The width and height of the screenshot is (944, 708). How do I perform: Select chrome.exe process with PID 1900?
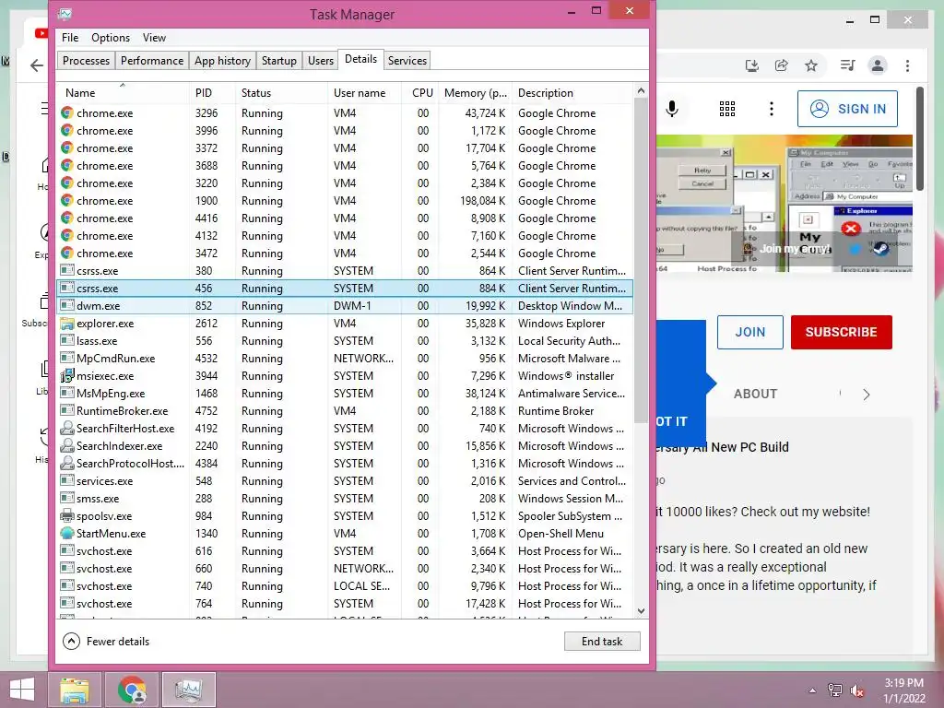346,200
